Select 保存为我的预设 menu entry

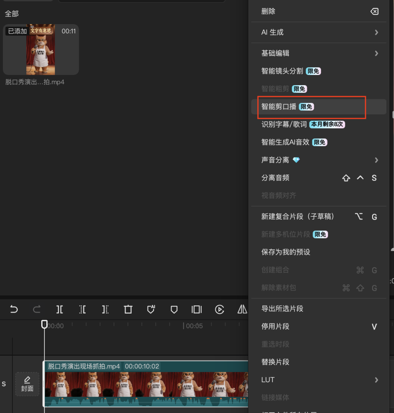(318, 252)
